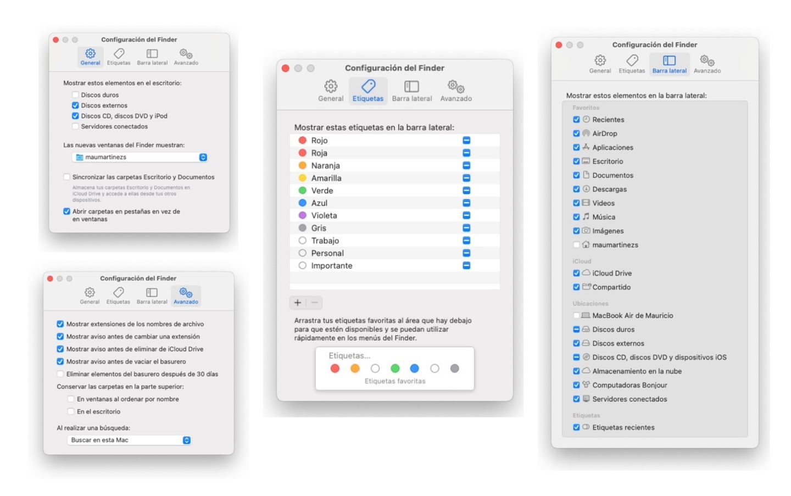Click the gray dot in Etiquetas favoritas
The image size is (791, 496).
point(454,368)
